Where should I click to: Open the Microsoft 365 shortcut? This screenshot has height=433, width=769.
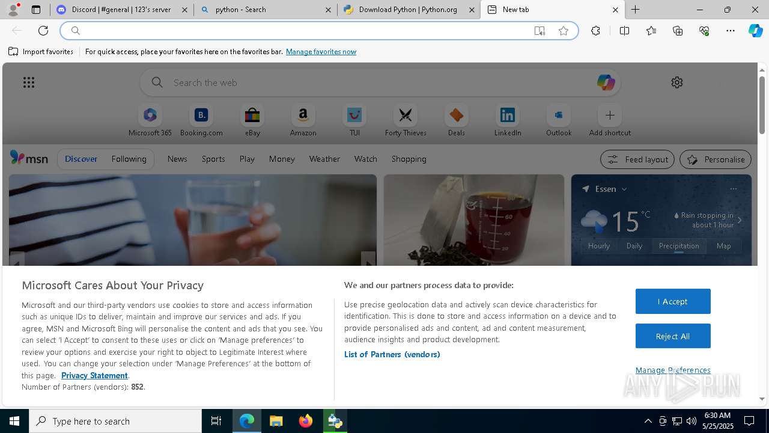[x=150, y=121]
